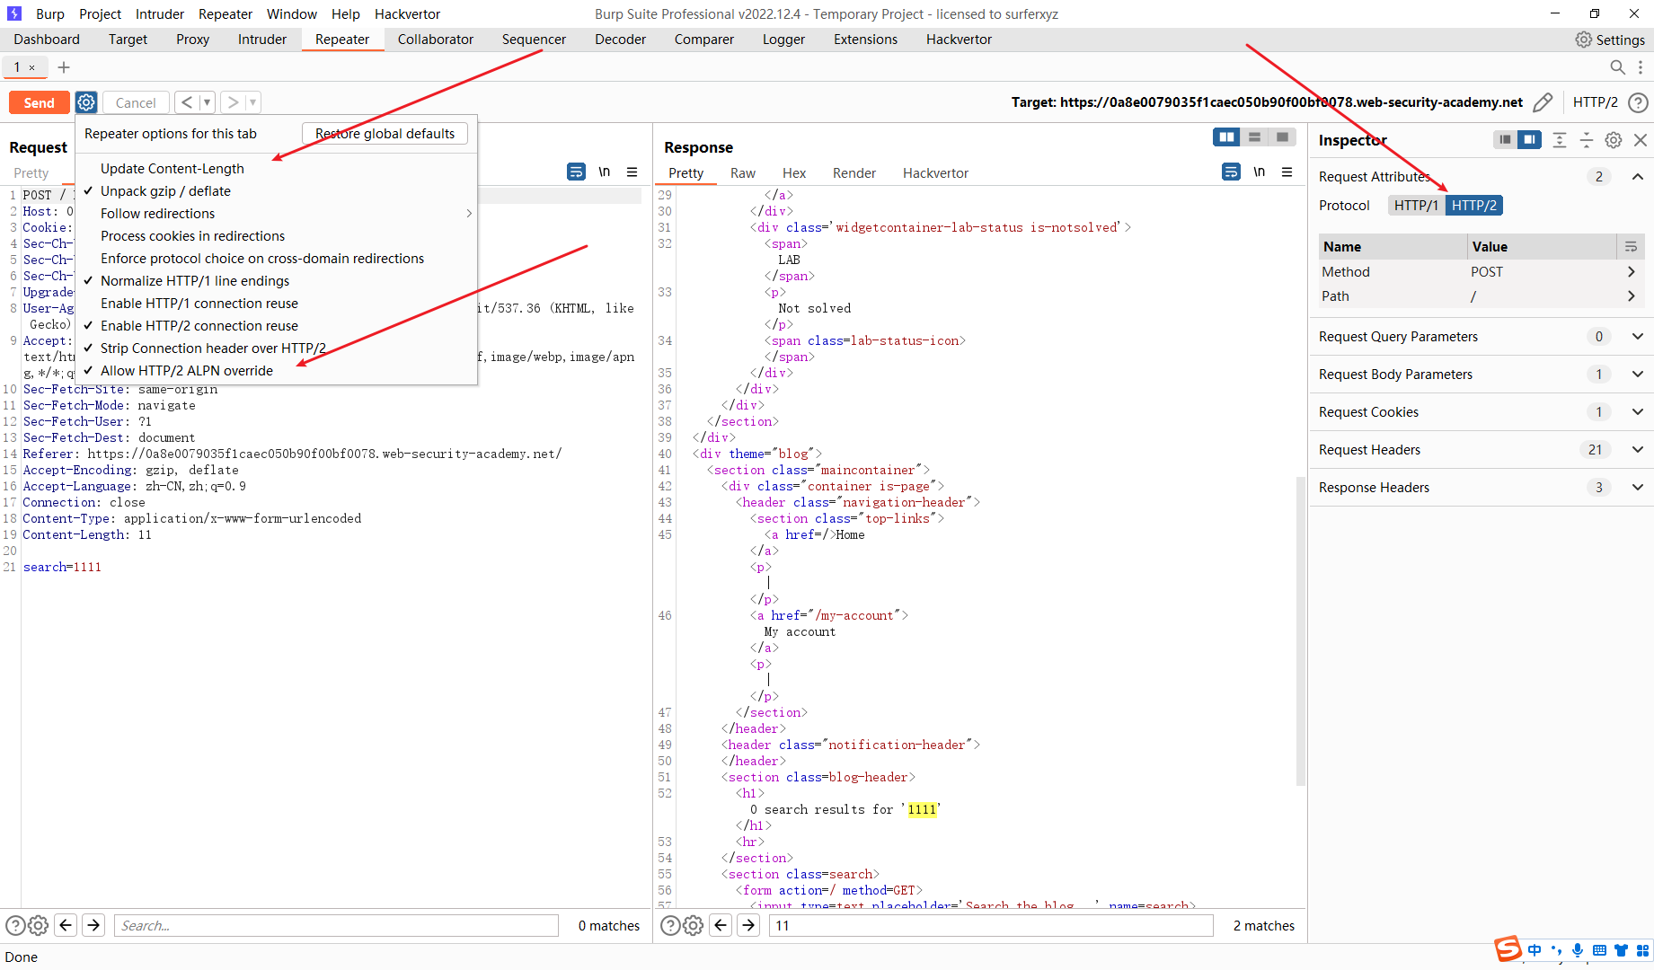Open the Collaborator tab
The image size is (1654, 970).
point(435,40)
